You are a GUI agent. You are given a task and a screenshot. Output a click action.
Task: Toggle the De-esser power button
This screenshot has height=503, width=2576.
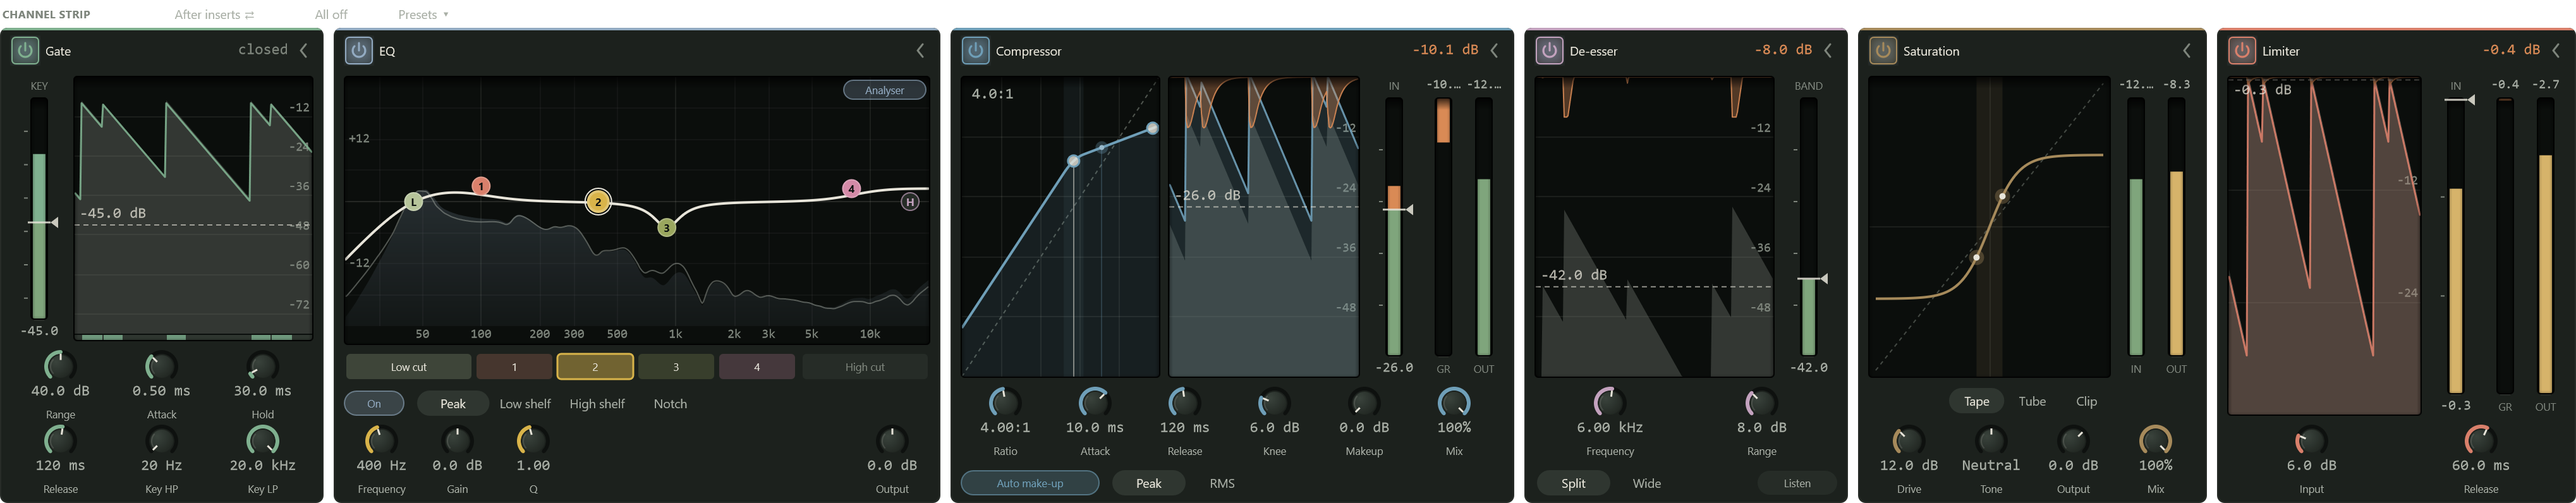point(1549,50)
